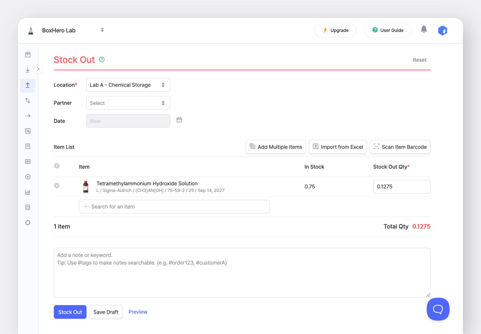Remove Tetramethylammonium Hydroxide from the item list
The width and height of the screenshot is (481, 334).
click(x=57, y=186)
